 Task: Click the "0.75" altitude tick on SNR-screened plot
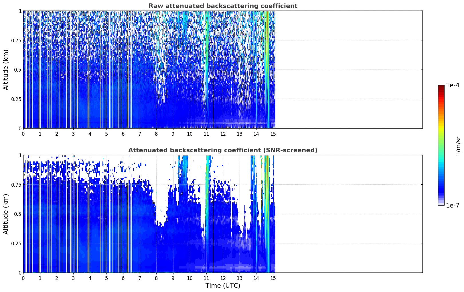click(16, 185)
